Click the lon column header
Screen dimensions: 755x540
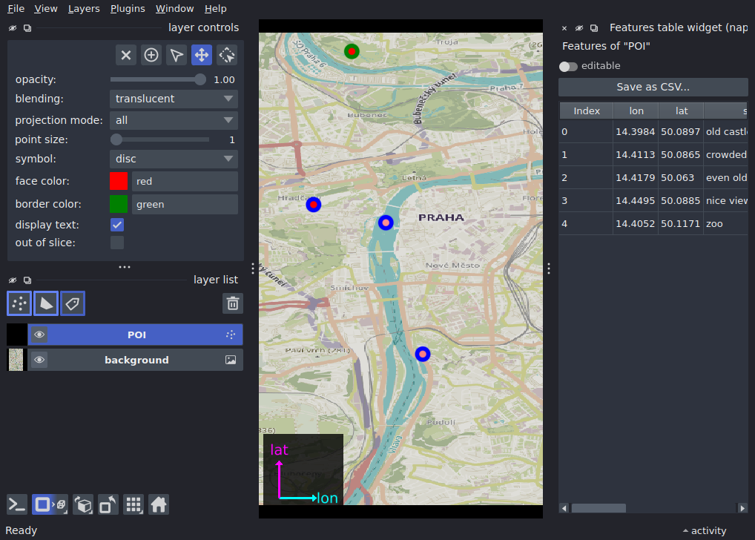click(x=636, y=111)
